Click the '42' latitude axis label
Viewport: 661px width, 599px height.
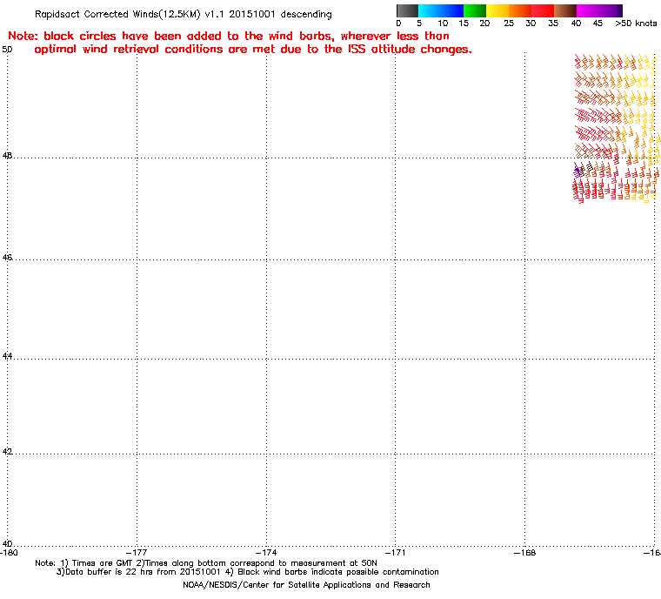click(7, 452)
